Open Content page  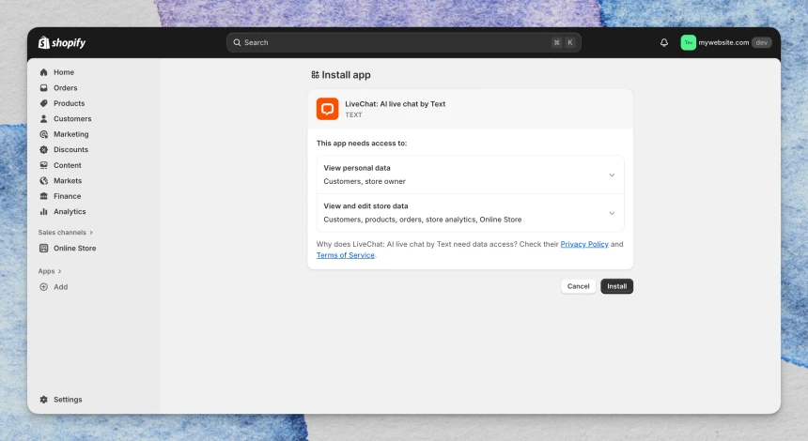(x=68, y=165)
